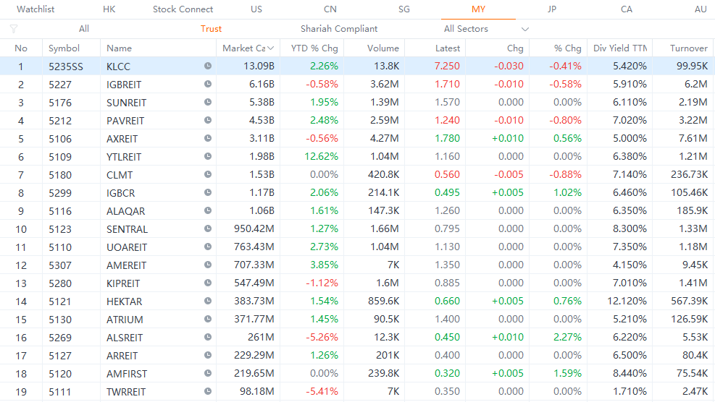The width and height of the screenshot is (715, 402).
Task: Select the All filter option
Action: [x=84, y=29]
